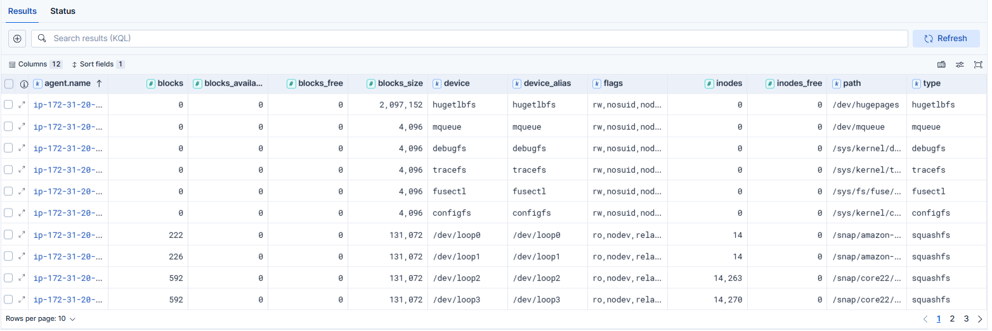Click the info icon in header row

coord(24,84)
